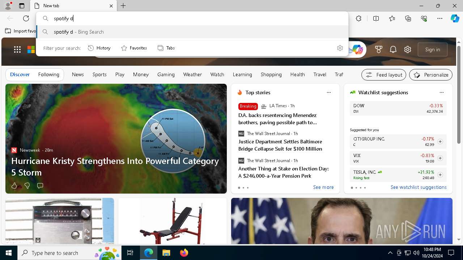The image size is (463, 260).
Task: Open Microsoft Rewards trophy icon
Action: pyautogui.click(x=379, y=49)
